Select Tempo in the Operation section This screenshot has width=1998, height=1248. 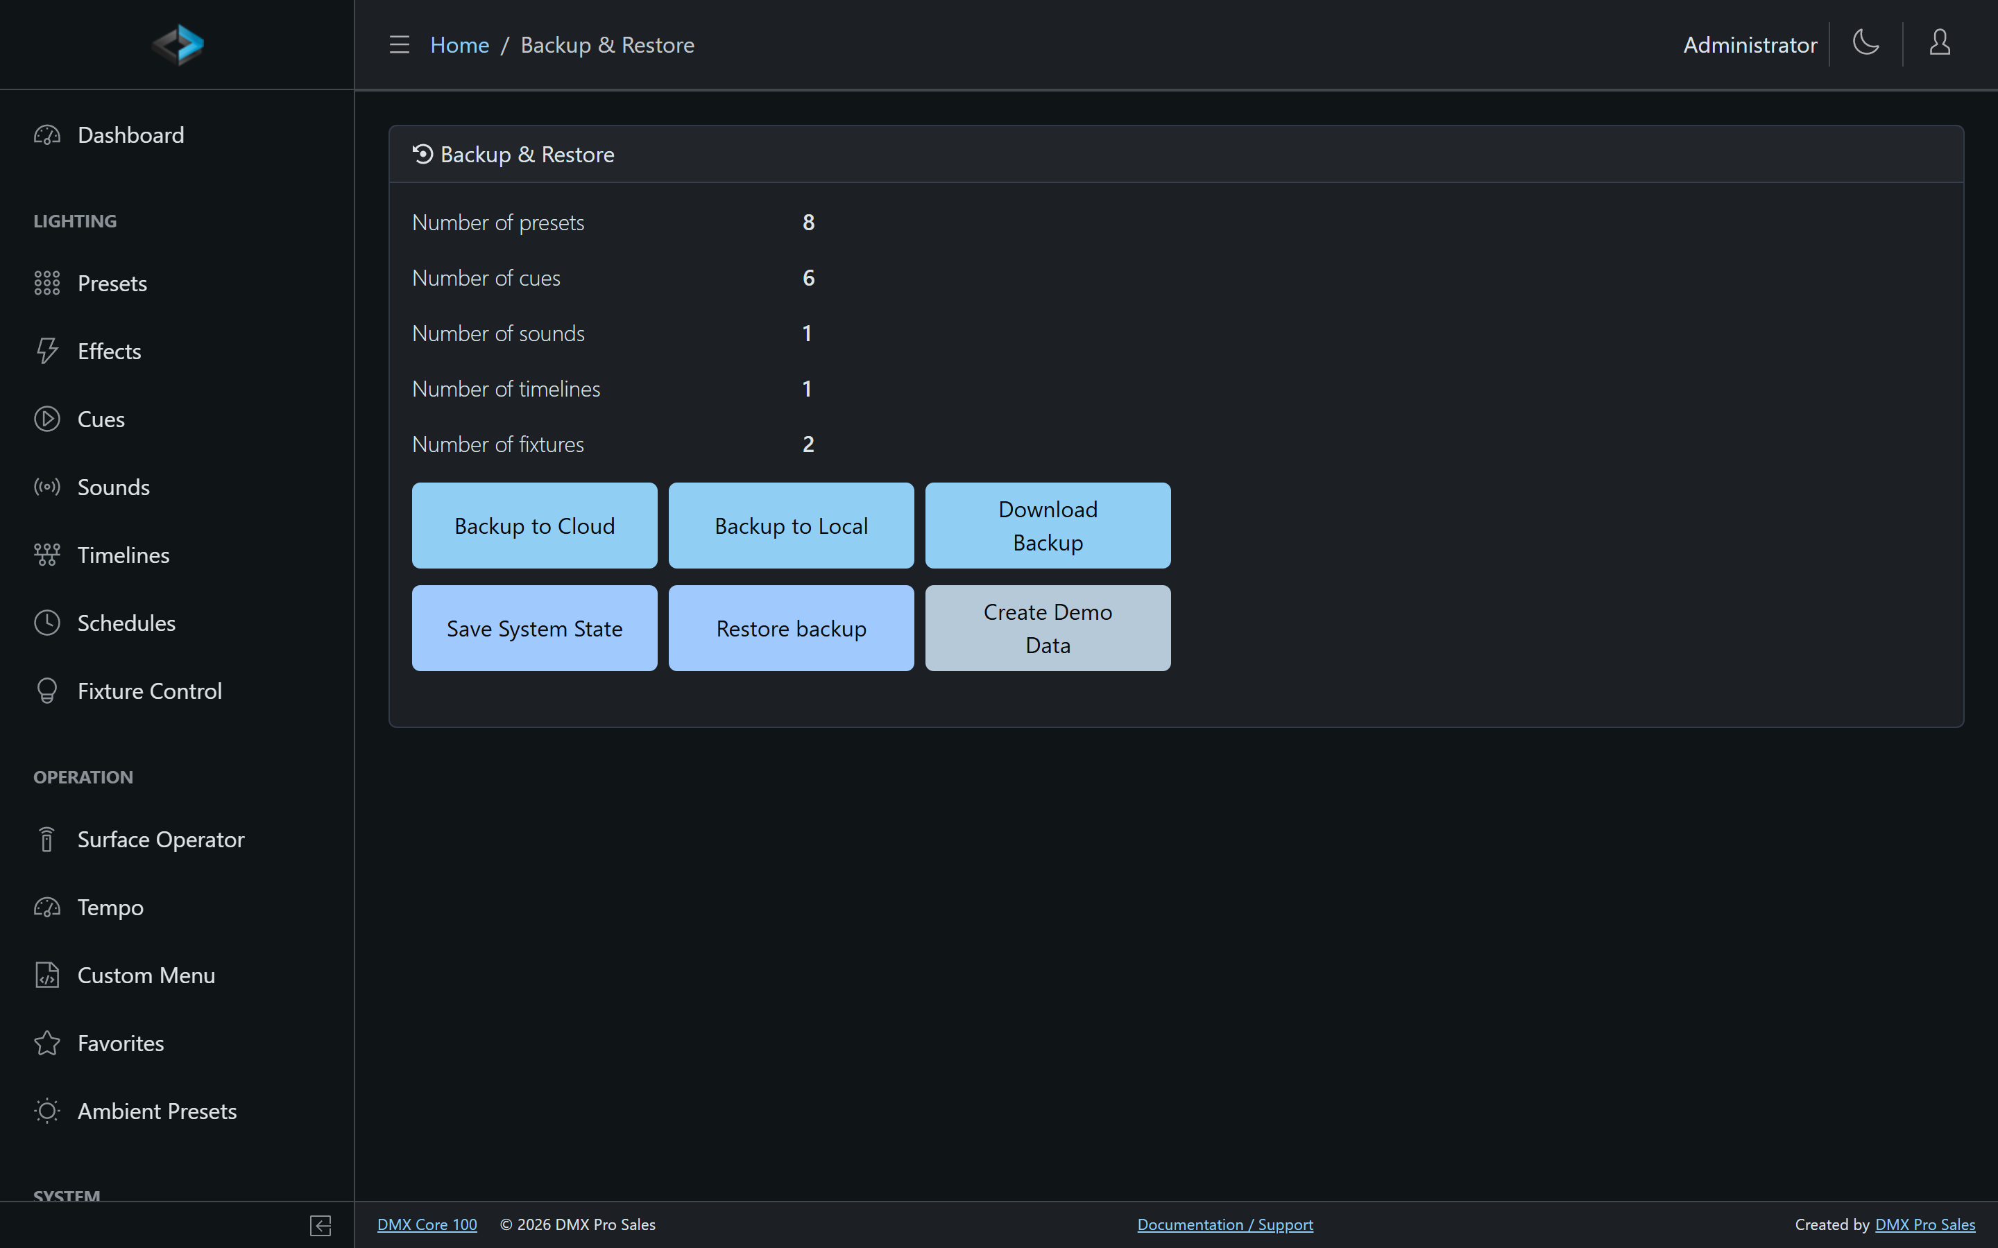pos(177,907)
